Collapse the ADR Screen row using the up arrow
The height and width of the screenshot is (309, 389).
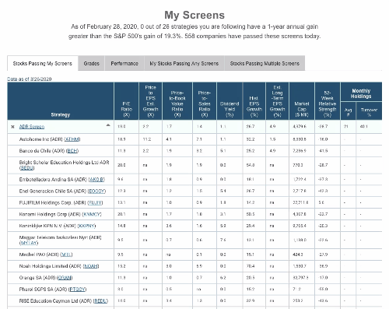tap(108, 125)
